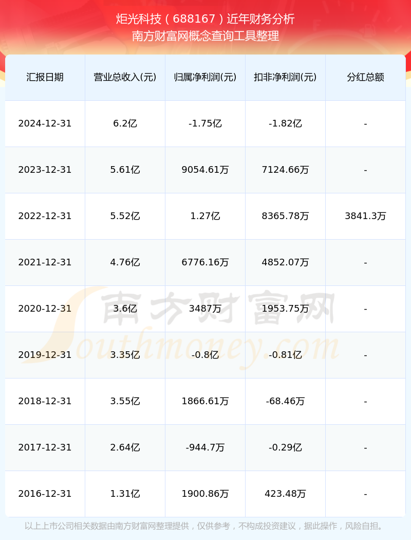Click net profit value -0.8亿
Viewport: 411px width, 540px height.
pyautogui.click(x=205, y=355)
